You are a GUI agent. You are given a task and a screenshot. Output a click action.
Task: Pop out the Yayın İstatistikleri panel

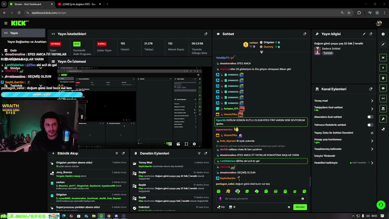point(206,34)
